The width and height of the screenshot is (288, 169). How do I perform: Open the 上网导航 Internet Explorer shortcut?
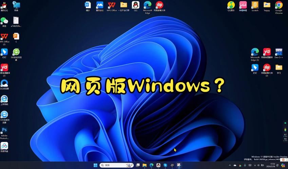(4, 100)
